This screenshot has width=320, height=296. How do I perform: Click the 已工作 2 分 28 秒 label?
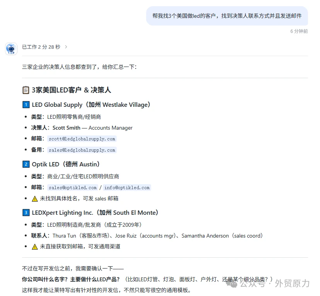pos(41,47)
